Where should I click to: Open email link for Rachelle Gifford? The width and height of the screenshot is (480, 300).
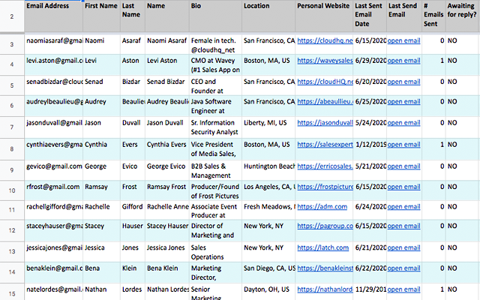point(403,207)
